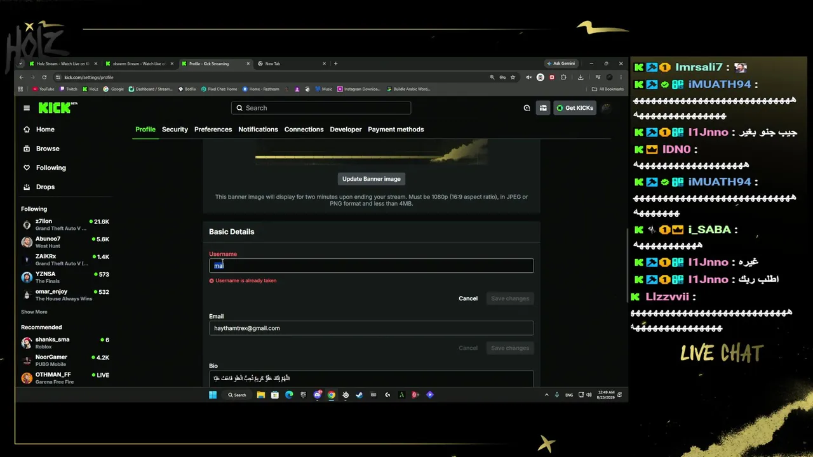Open the new tab plus button
Image resolution: width=813 pixels, height=457 pixels.
pyautogui.click(x=335, y=63)
